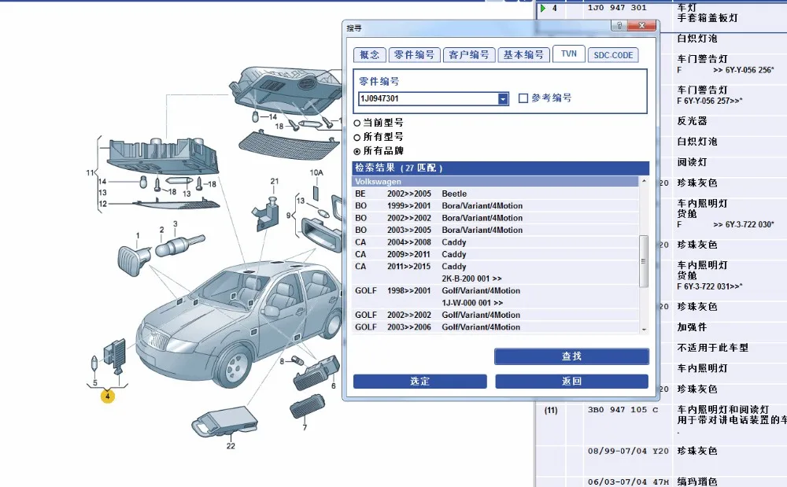Click part 6 lamp in the diagram
The width and height of the screenshot is (787, 487).
pyautogui.click(x=317, y=374)
